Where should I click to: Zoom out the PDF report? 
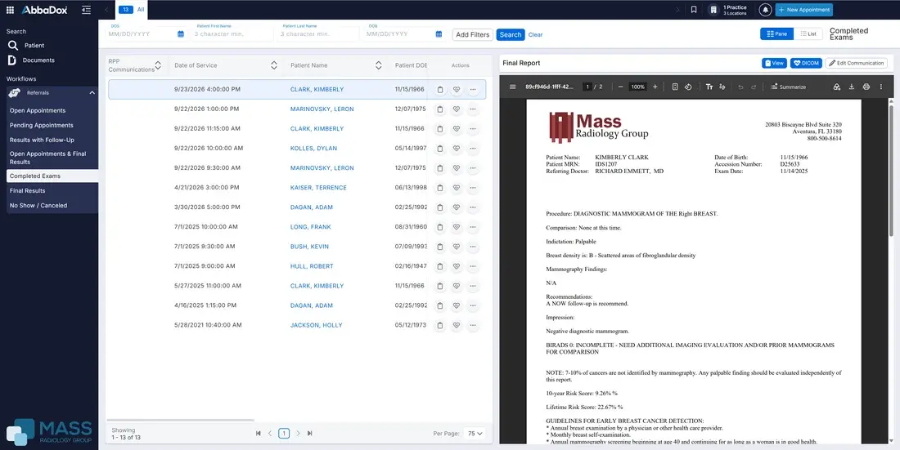620,87
